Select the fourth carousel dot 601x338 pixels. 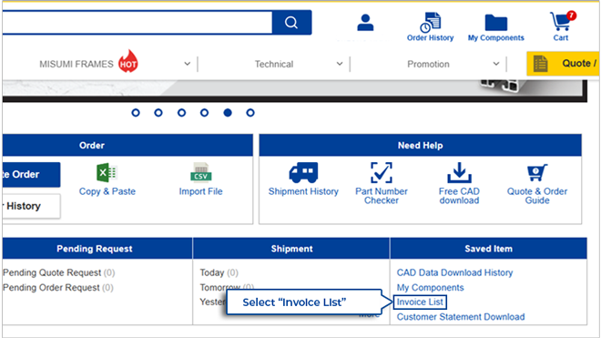pos(204,113)
